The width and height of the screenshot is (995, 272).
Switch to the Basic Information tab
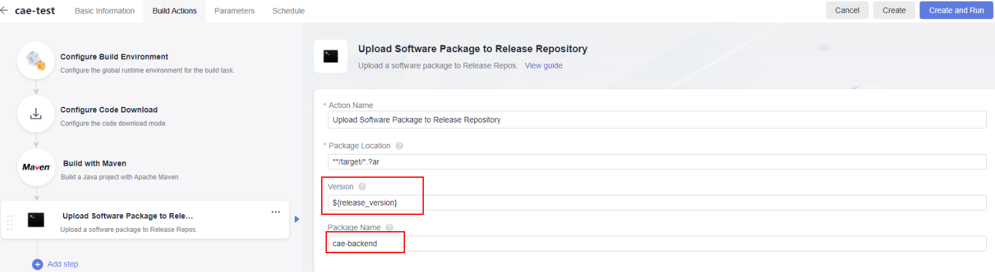[x=105, y=11]
